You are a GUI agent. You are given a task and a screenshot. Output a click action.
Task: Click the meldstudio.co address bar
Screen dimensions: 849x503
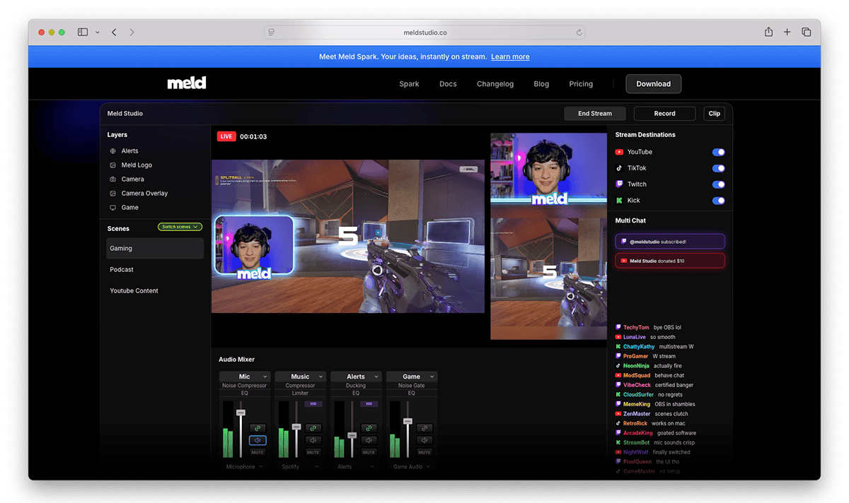(x=424, y=32)
